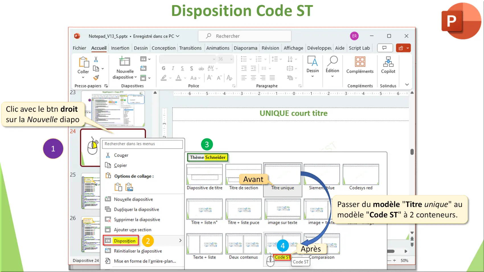Open the Dessin drawing tools icon
Viewport: 484px width, 272px height.
pyautogui.click(x=312, y=61)
